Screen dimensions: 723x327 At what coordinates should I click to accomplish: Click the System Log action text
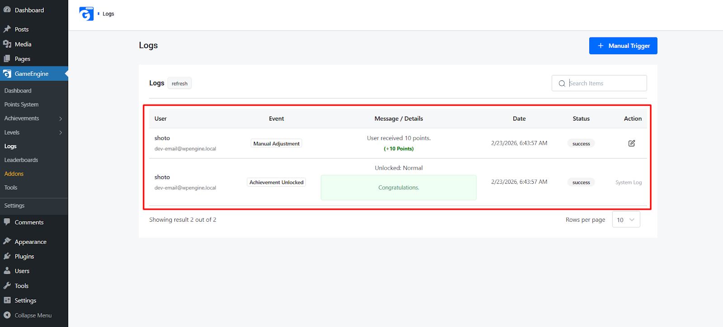tap(629, 182)
